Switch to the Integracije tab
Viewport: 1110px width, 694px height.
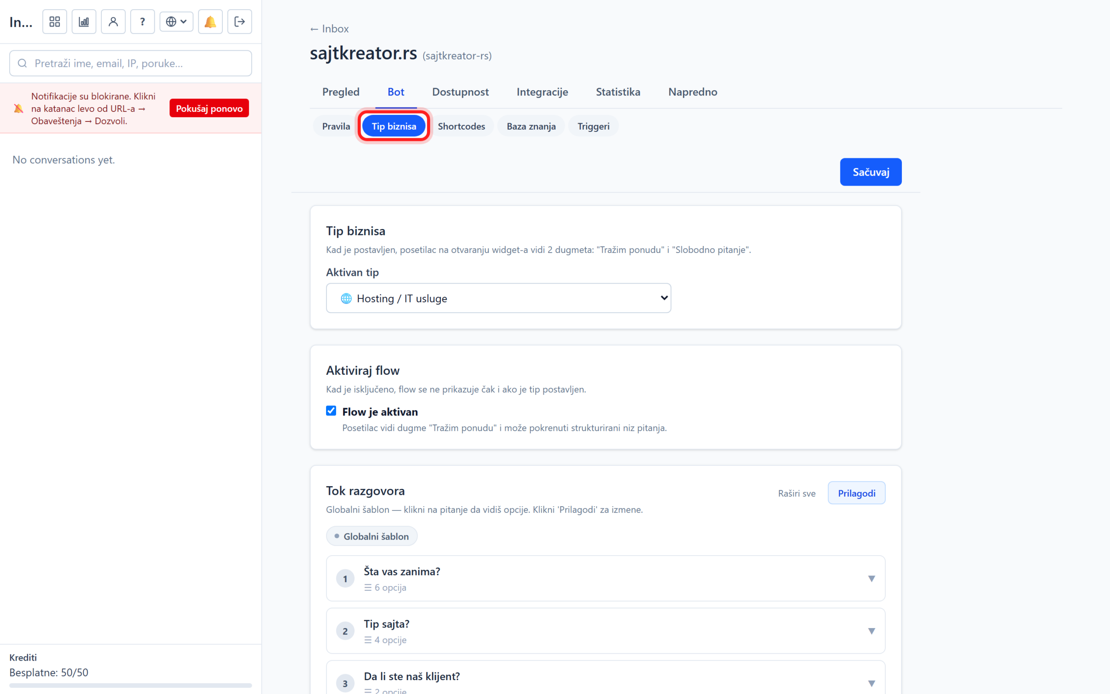click(542, 92)
